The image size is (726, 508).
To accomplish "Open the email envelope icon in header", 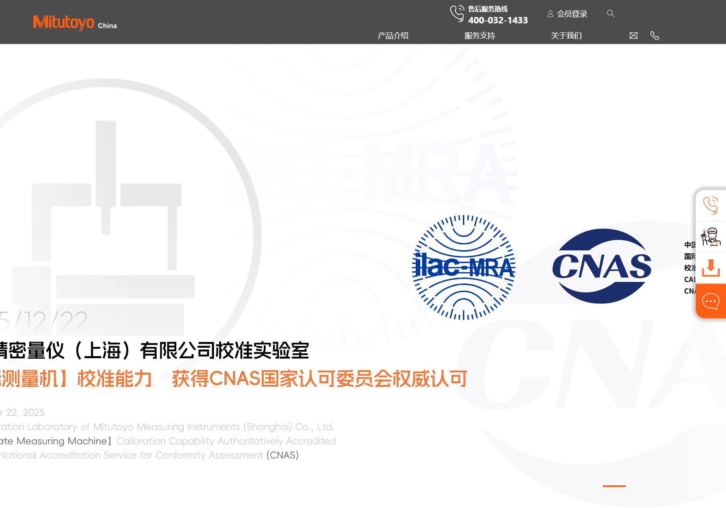I will coord(633,36).
